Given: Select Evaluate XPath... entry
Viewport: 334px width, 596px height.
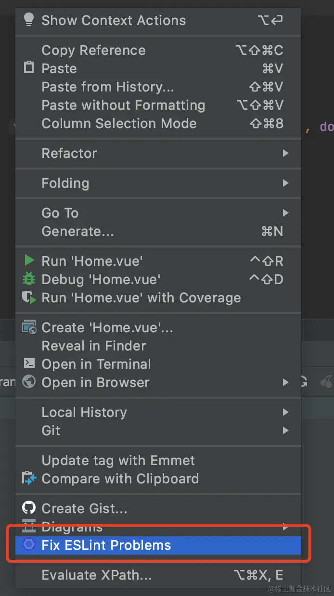Looking at the screenshot, I should [x=97, y=574].
